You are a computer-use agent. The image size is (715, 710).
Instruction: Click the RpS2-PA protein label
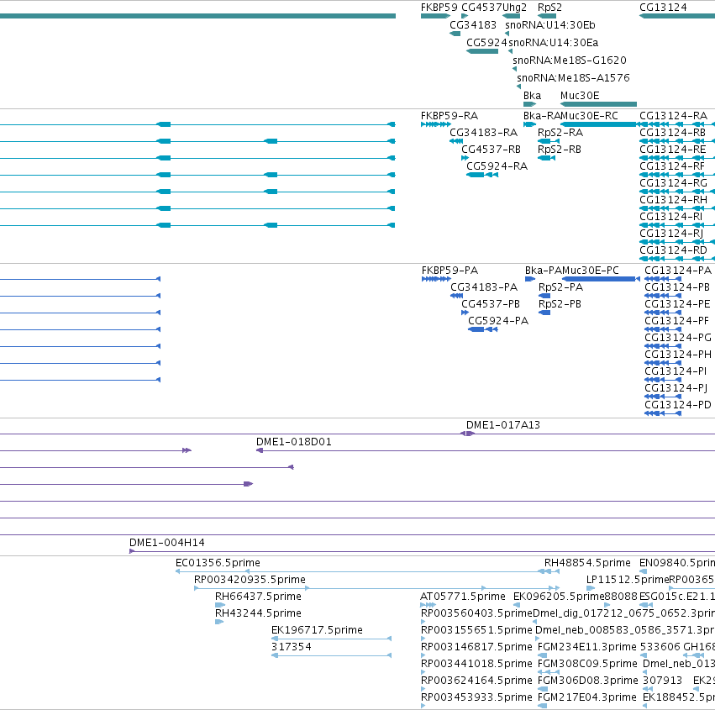[561, 287]
